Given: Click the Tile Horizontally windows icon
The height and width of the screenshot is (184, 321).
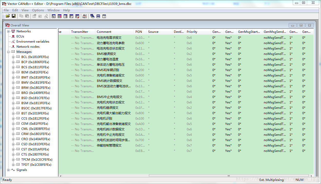Looking at the screenshot, I should 98,16.
